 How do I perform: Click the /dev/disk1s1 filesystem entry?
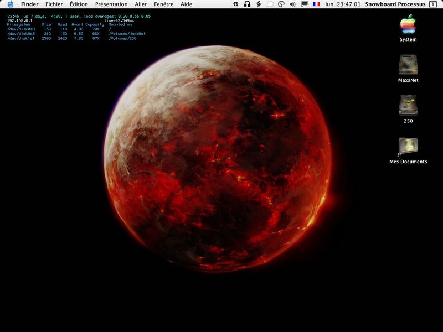(21, 38)
